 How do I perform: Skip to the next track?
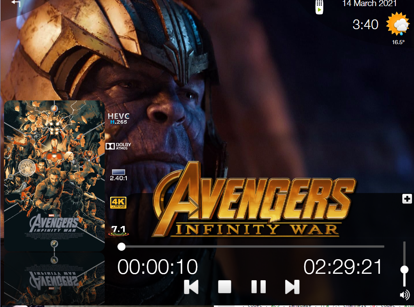tap(292, 287)
